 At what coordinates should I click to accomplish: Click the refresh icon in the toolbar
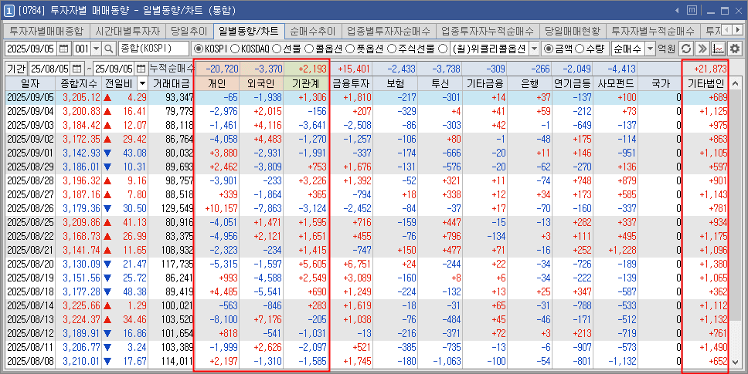click(x=686, y=49)
